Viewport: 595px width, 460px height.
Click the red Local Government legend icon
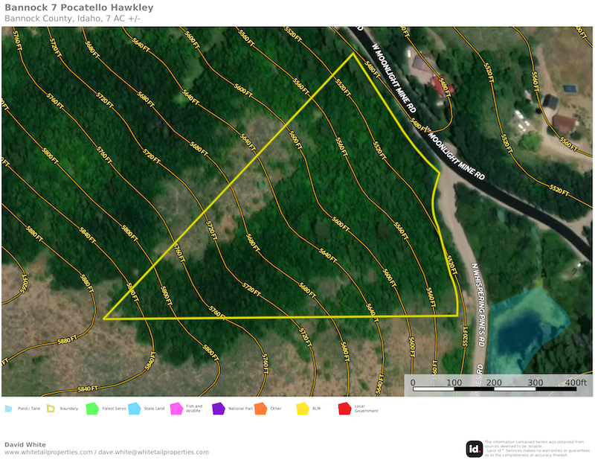(x=344, y=409)
